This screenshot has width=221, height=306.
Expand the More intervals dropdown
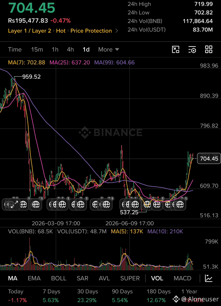pos(109,49)
